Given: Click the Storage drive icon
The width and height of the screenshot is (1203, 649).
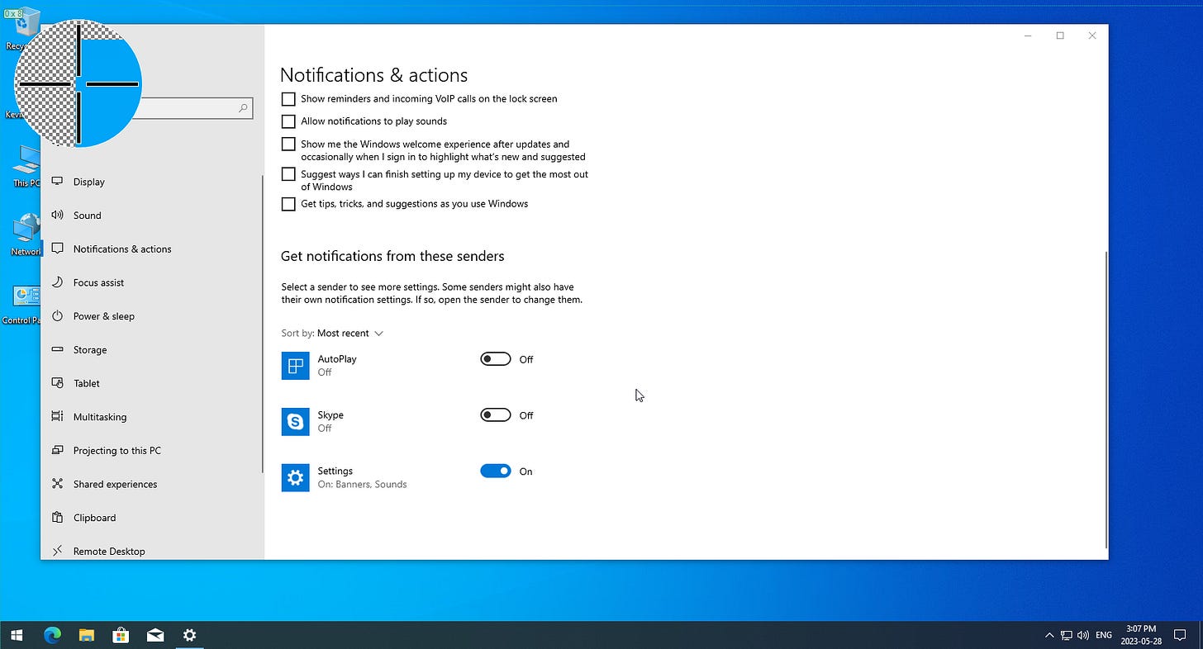Looking at the screenshot, I should [57, 349].
